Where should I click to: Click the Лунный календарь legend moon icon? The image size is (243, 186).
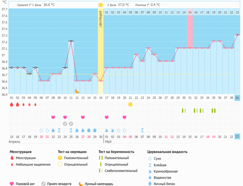tap(81, 184)
